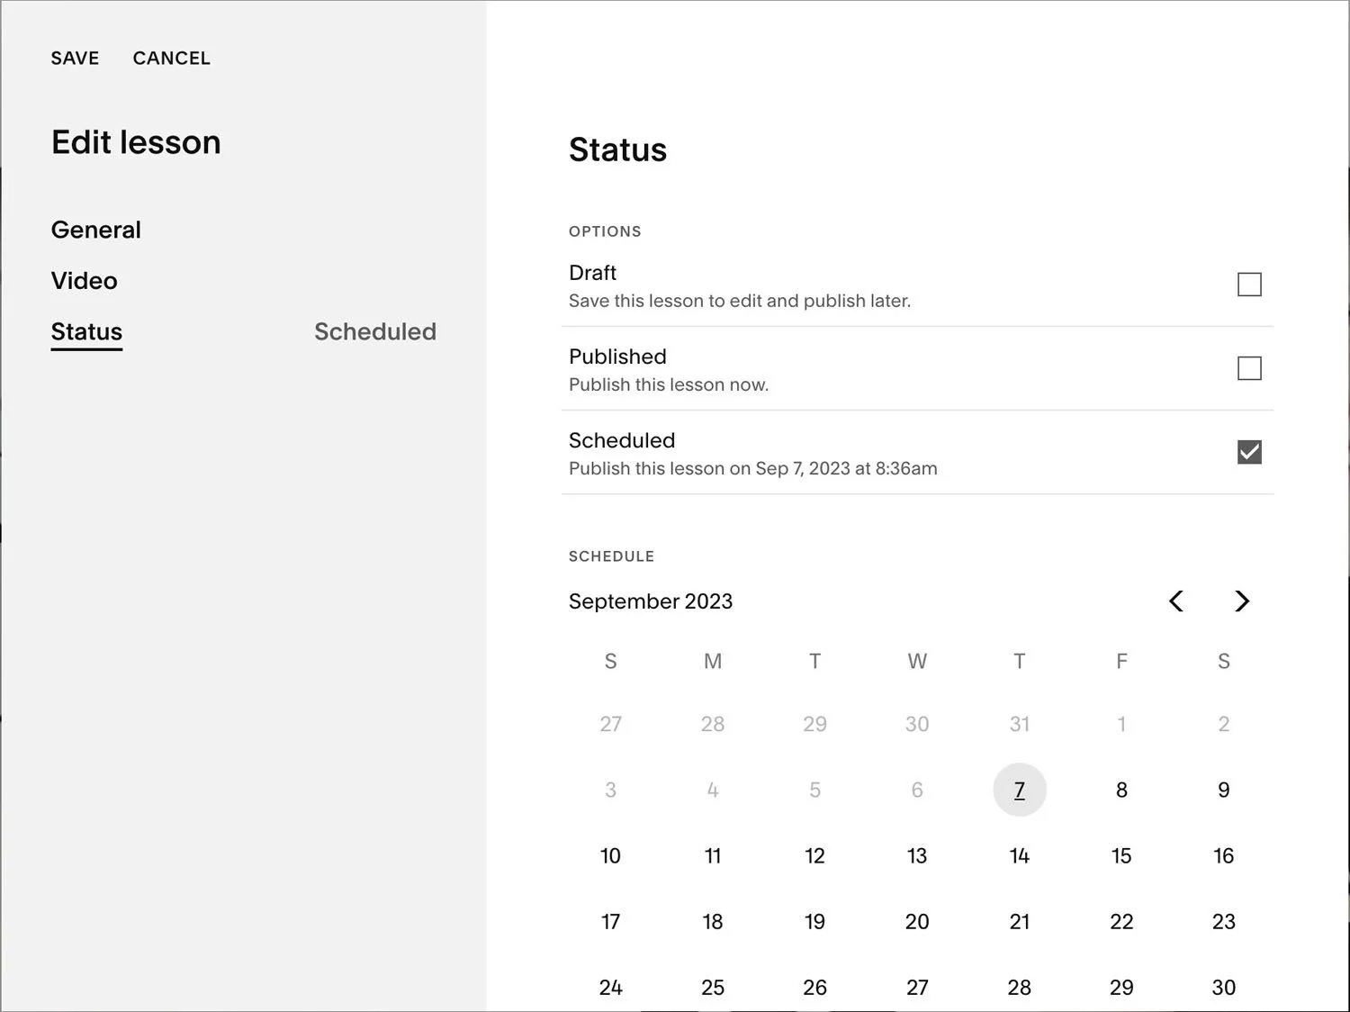The width and height of the screenshot is (1350, 1012).
Task: Select the Status section
Action: point(86,331)
